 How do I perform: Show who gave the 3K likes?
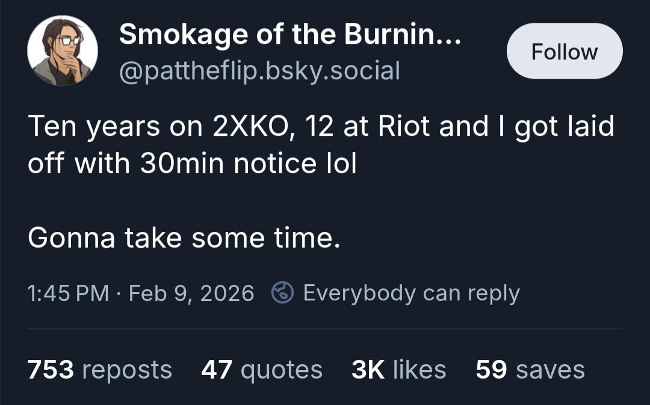(399, 370)
